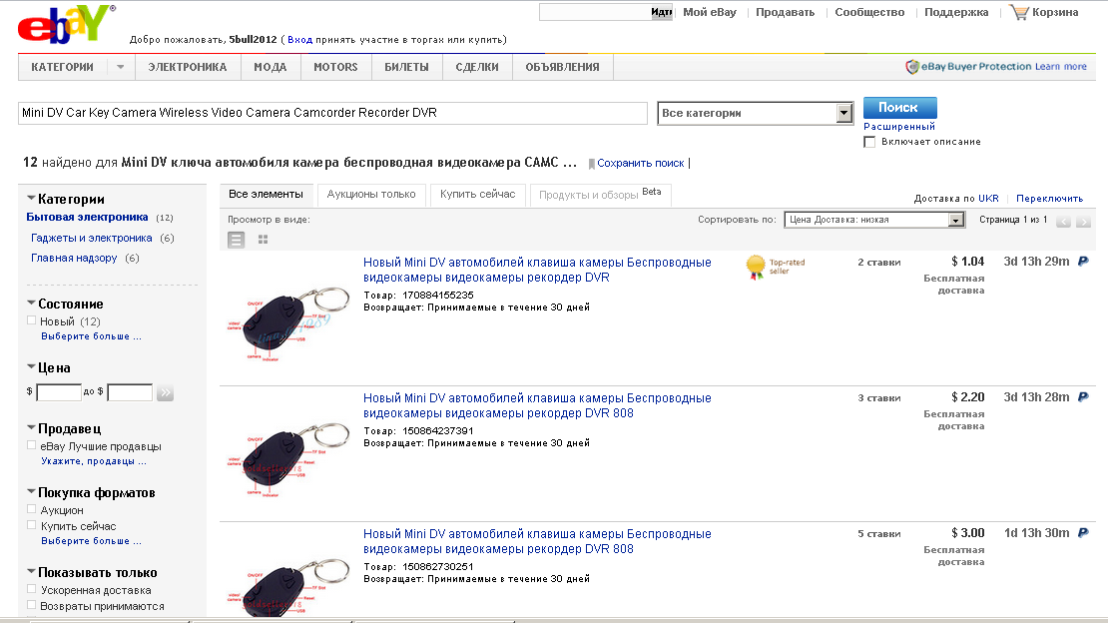Click the blue 'Поиск' button
1108x623 pixels.
click(899, 108)
